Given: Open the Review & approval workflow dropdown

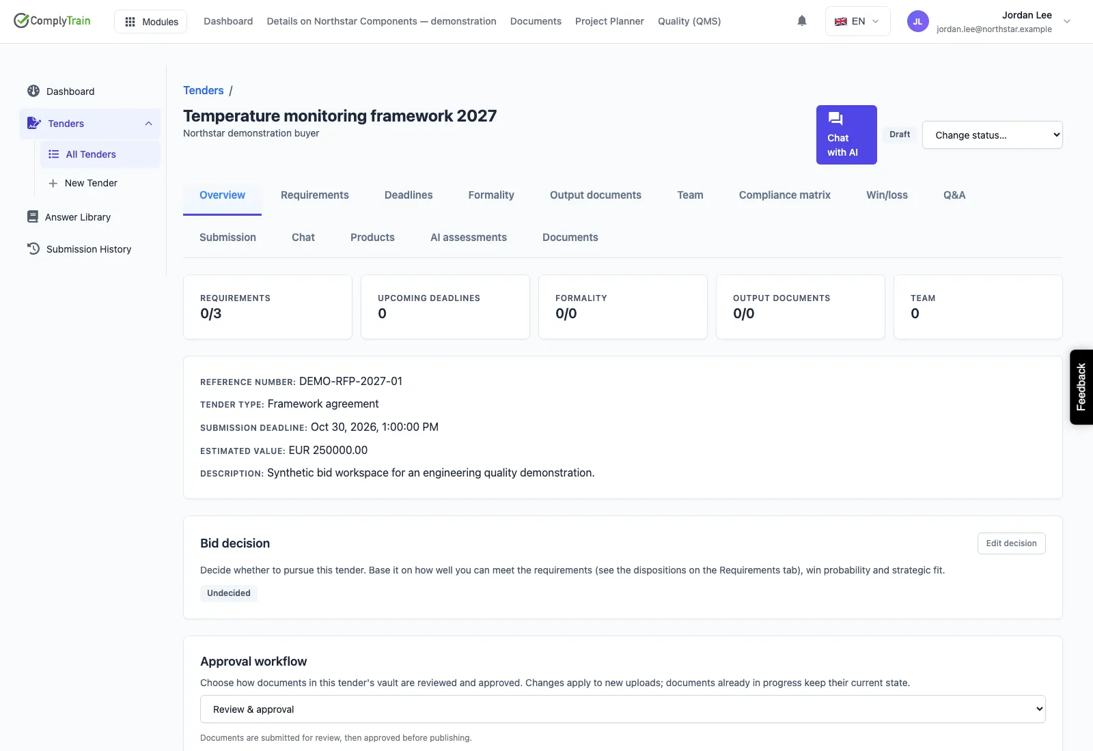Looking at the screenshot, I should [622, 709].
